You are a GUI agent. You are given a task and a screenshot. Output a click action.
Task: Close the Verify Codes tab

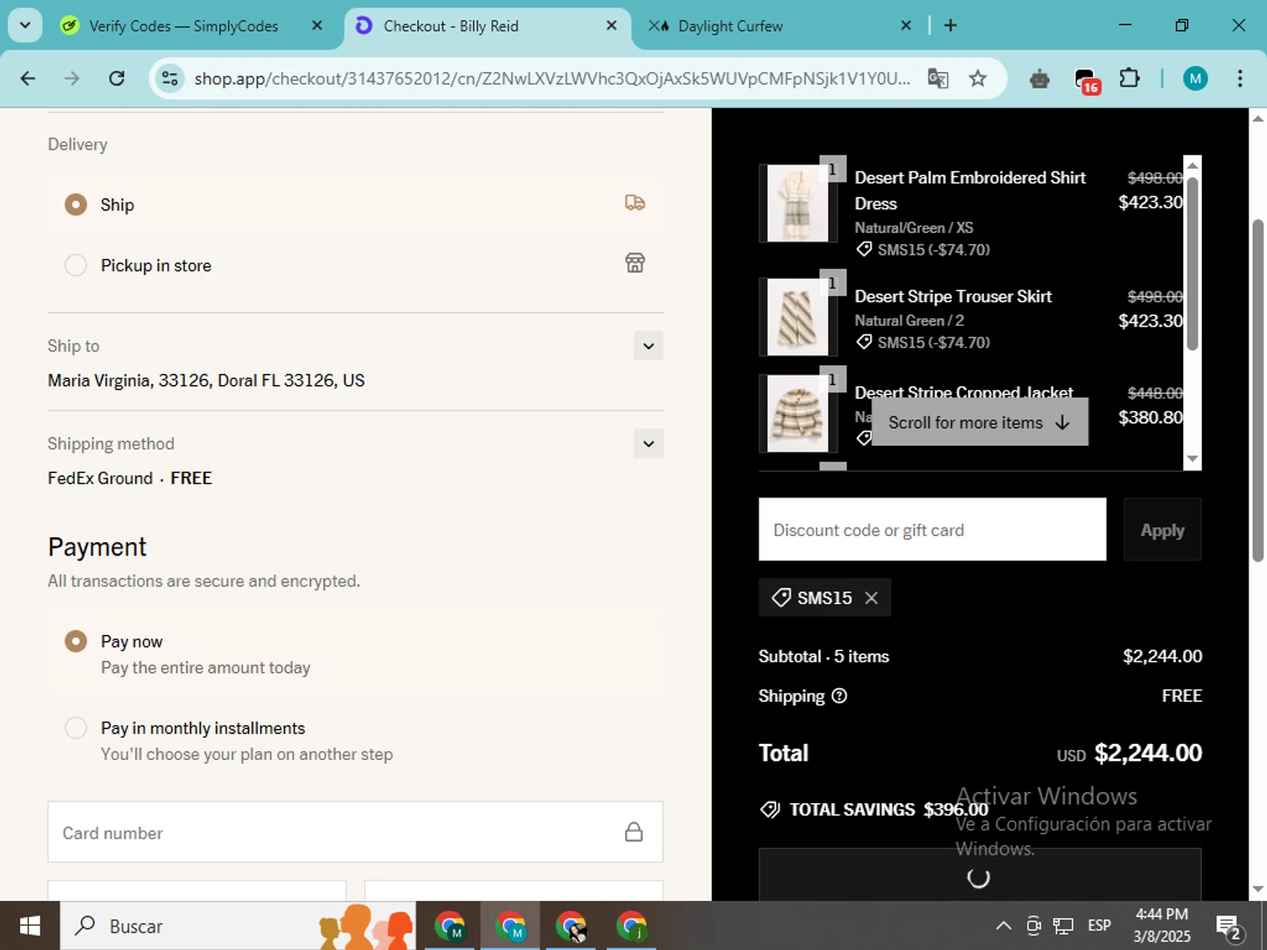tap(317, 25)
